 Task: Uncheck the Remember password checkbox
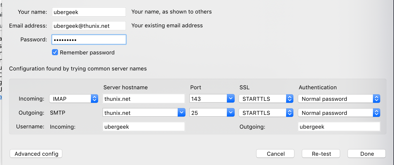[x=55, y=52]
